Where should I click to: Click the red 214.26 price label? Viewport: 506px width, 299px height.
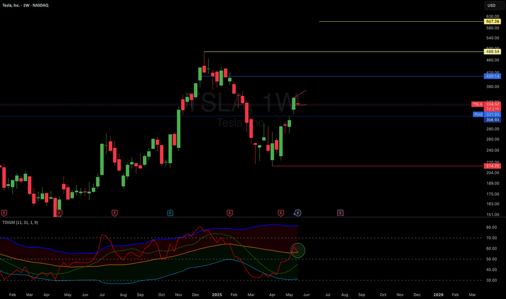[x=492, y=166]
